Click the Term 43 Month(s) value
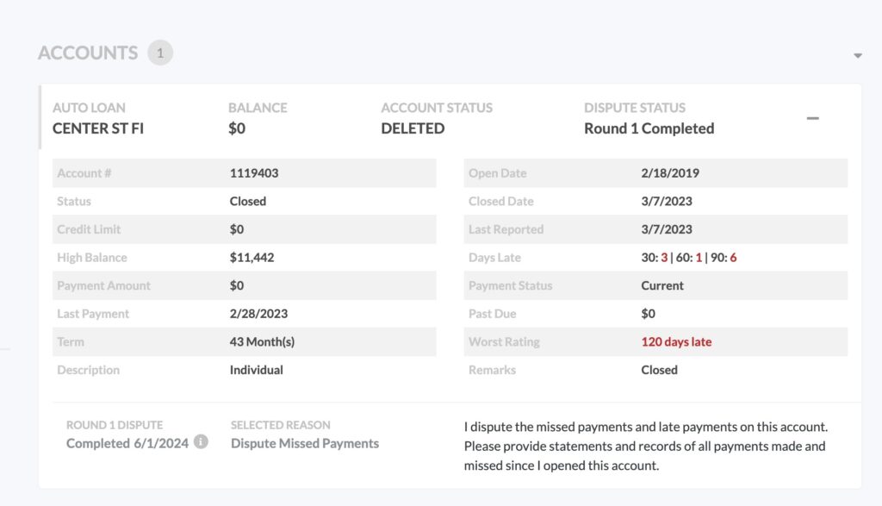The image size is (882, 506). click(x=262, y=341)
